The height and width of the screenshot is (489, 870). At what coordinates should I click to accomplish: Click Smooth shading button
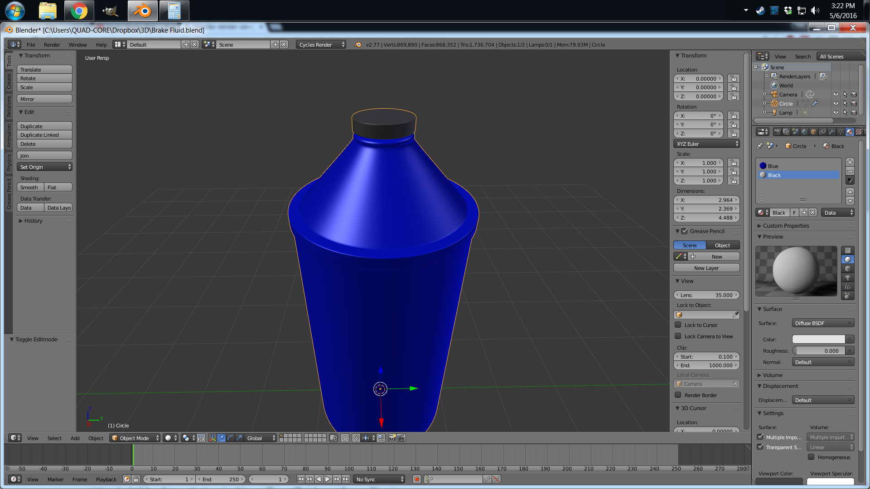(x=30, y=187)
